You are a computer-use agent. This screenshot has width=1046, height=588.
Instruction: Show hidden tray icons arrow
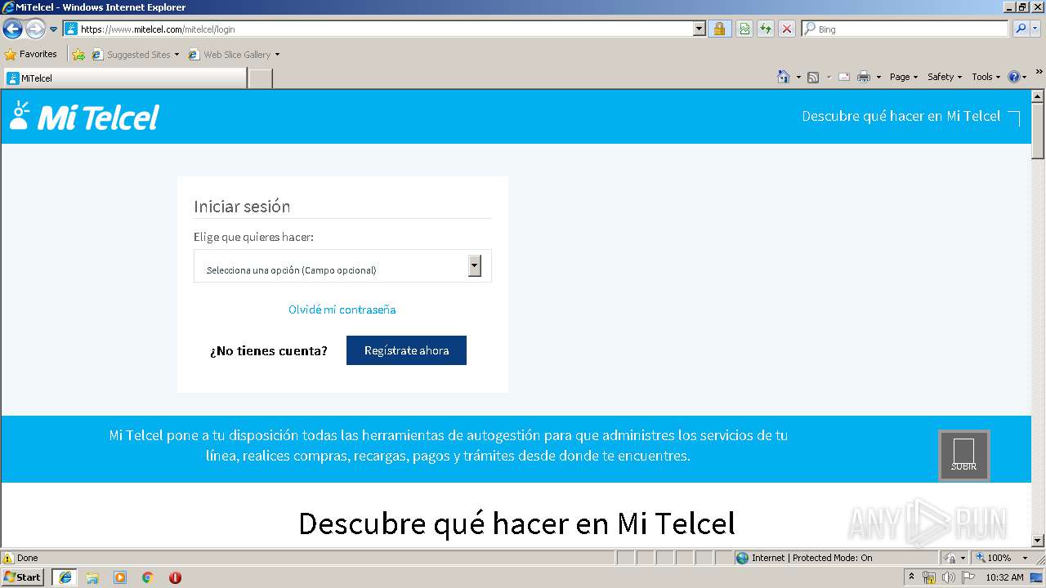pos(911,577)
